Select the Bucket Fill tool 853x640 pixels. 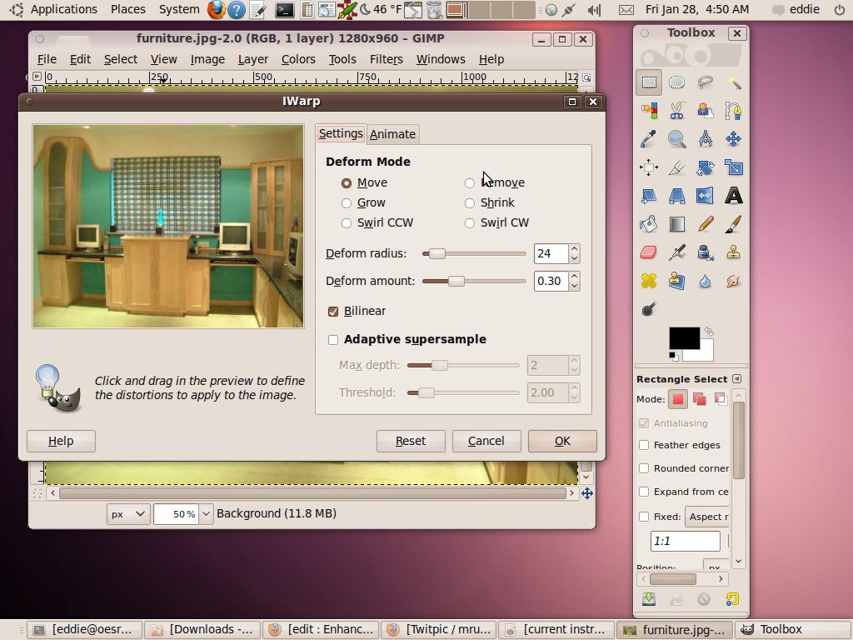click(x=648, y=223)
